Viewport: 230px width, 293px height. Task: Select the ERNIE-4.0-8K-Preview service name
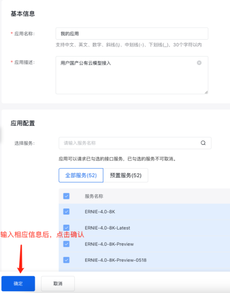(109, 244)
